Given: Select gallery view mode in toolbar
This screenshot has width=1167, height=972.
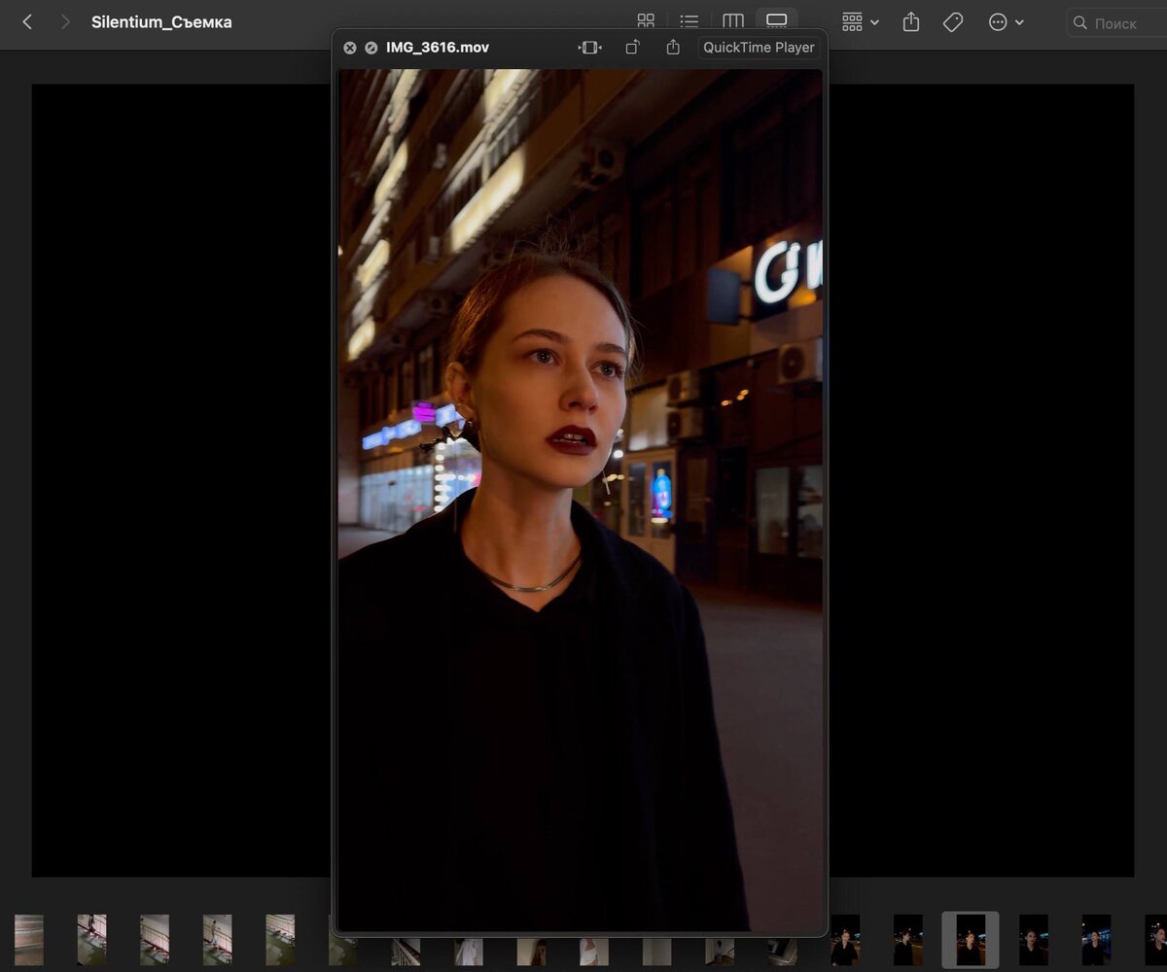Looking at the screenshot, I should [x=776, y=21].
